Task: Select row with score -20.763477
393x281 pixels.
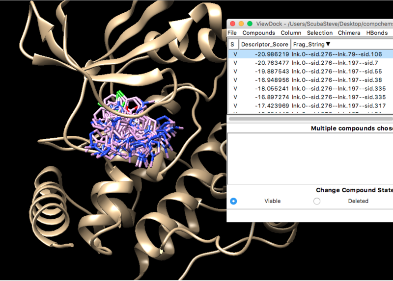Action: point(310,63)
